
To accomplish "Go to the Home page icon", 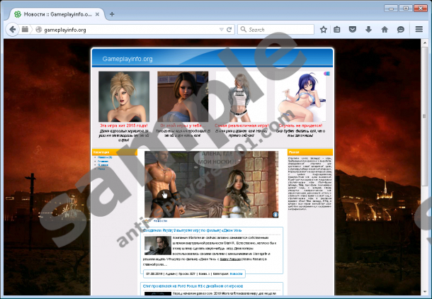I will (x=385, y=30).
